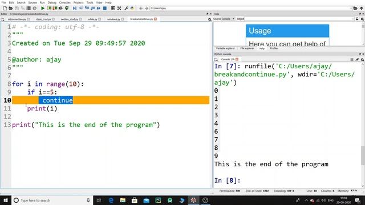Click the In [8]: console prompt
365x205 pixels.
(x=227, y=181)
